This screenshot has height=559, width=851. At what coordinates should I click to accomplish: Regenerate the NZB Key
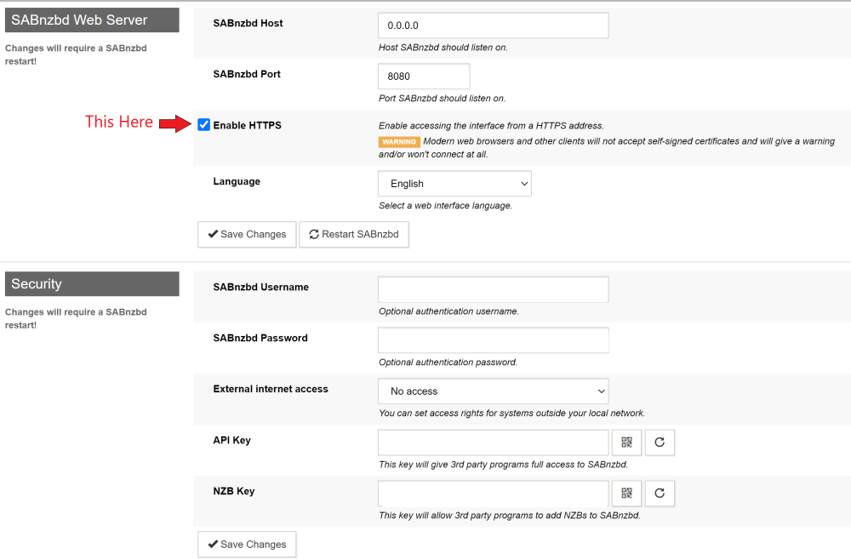tap(660, 493)
